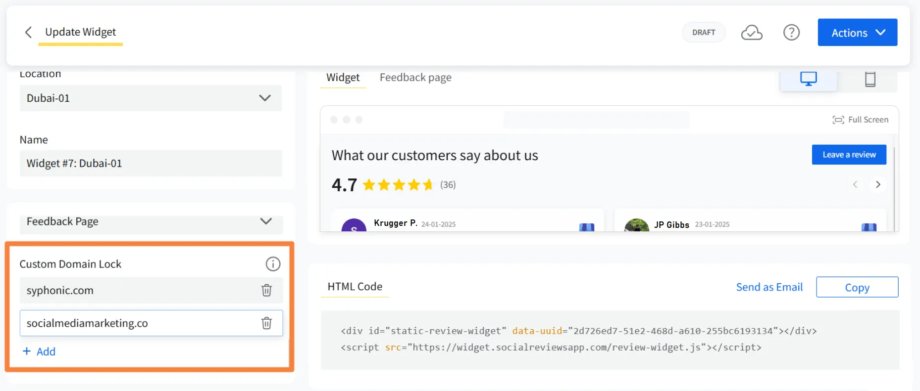Switch to the Widget preview tab
The width and height of the screenshot is (920, 391).
343,78
